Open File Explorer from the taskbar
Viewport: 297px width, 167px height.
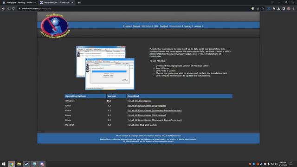(x=19, y=164)
